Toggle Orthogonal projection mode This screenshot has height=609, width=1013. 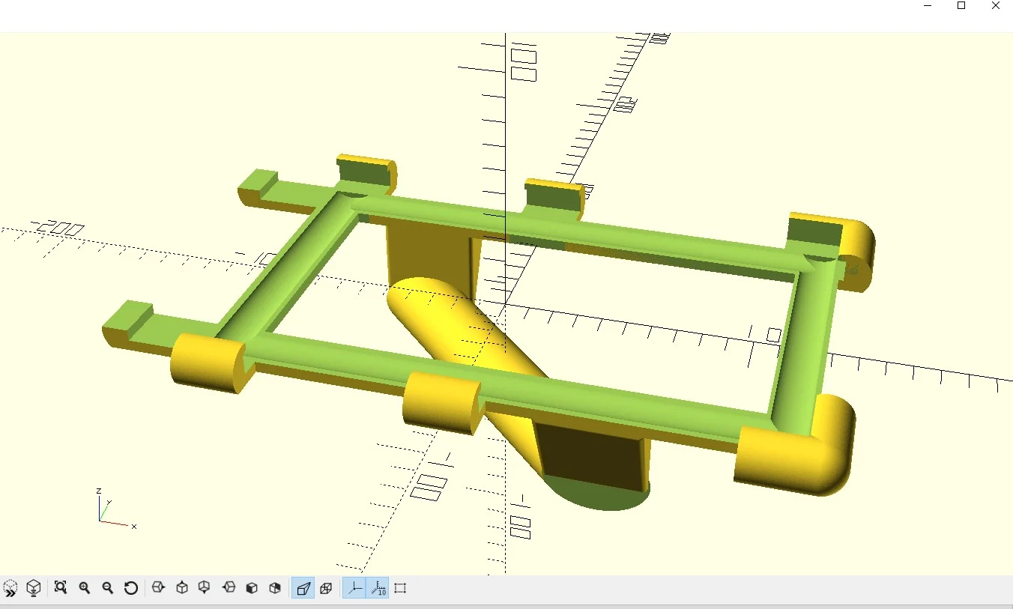coord(326,588)
